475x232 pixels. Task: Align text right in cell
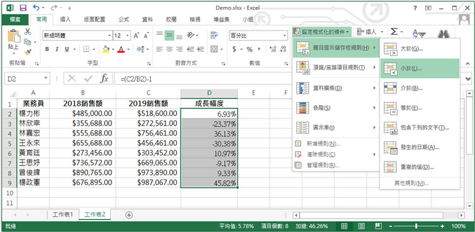[179, 49]
